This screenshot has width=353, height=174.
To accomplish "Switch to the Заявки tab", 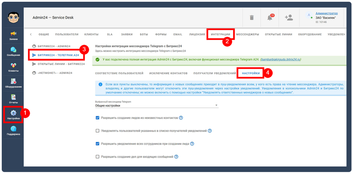I will [127, 34].
